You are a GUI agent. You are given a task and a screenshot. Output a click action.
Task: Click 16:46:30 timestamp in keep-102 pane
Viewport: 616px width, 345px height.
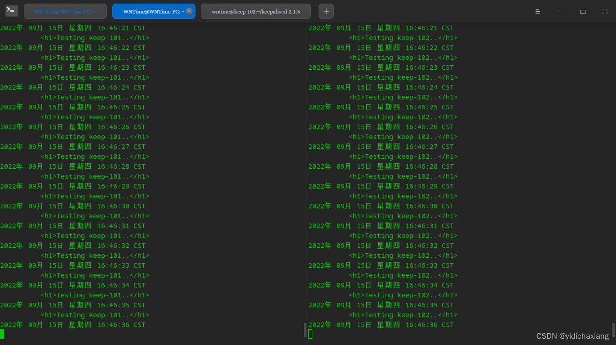click(421, 206)
